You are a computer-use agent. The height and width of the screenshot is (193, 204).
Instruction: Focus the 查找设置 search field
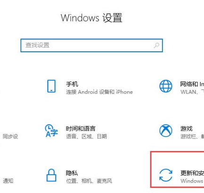tap(91, 45)
